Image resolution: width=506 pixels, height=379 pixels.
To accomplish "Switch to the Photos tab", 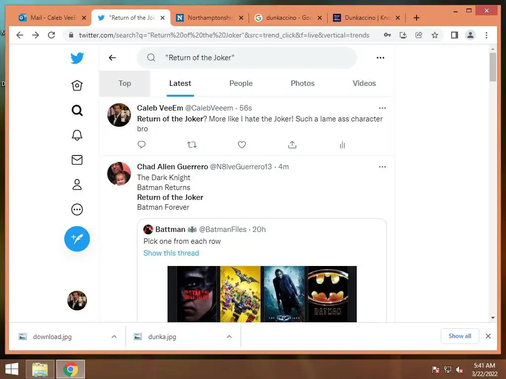I will coord(302,83).
